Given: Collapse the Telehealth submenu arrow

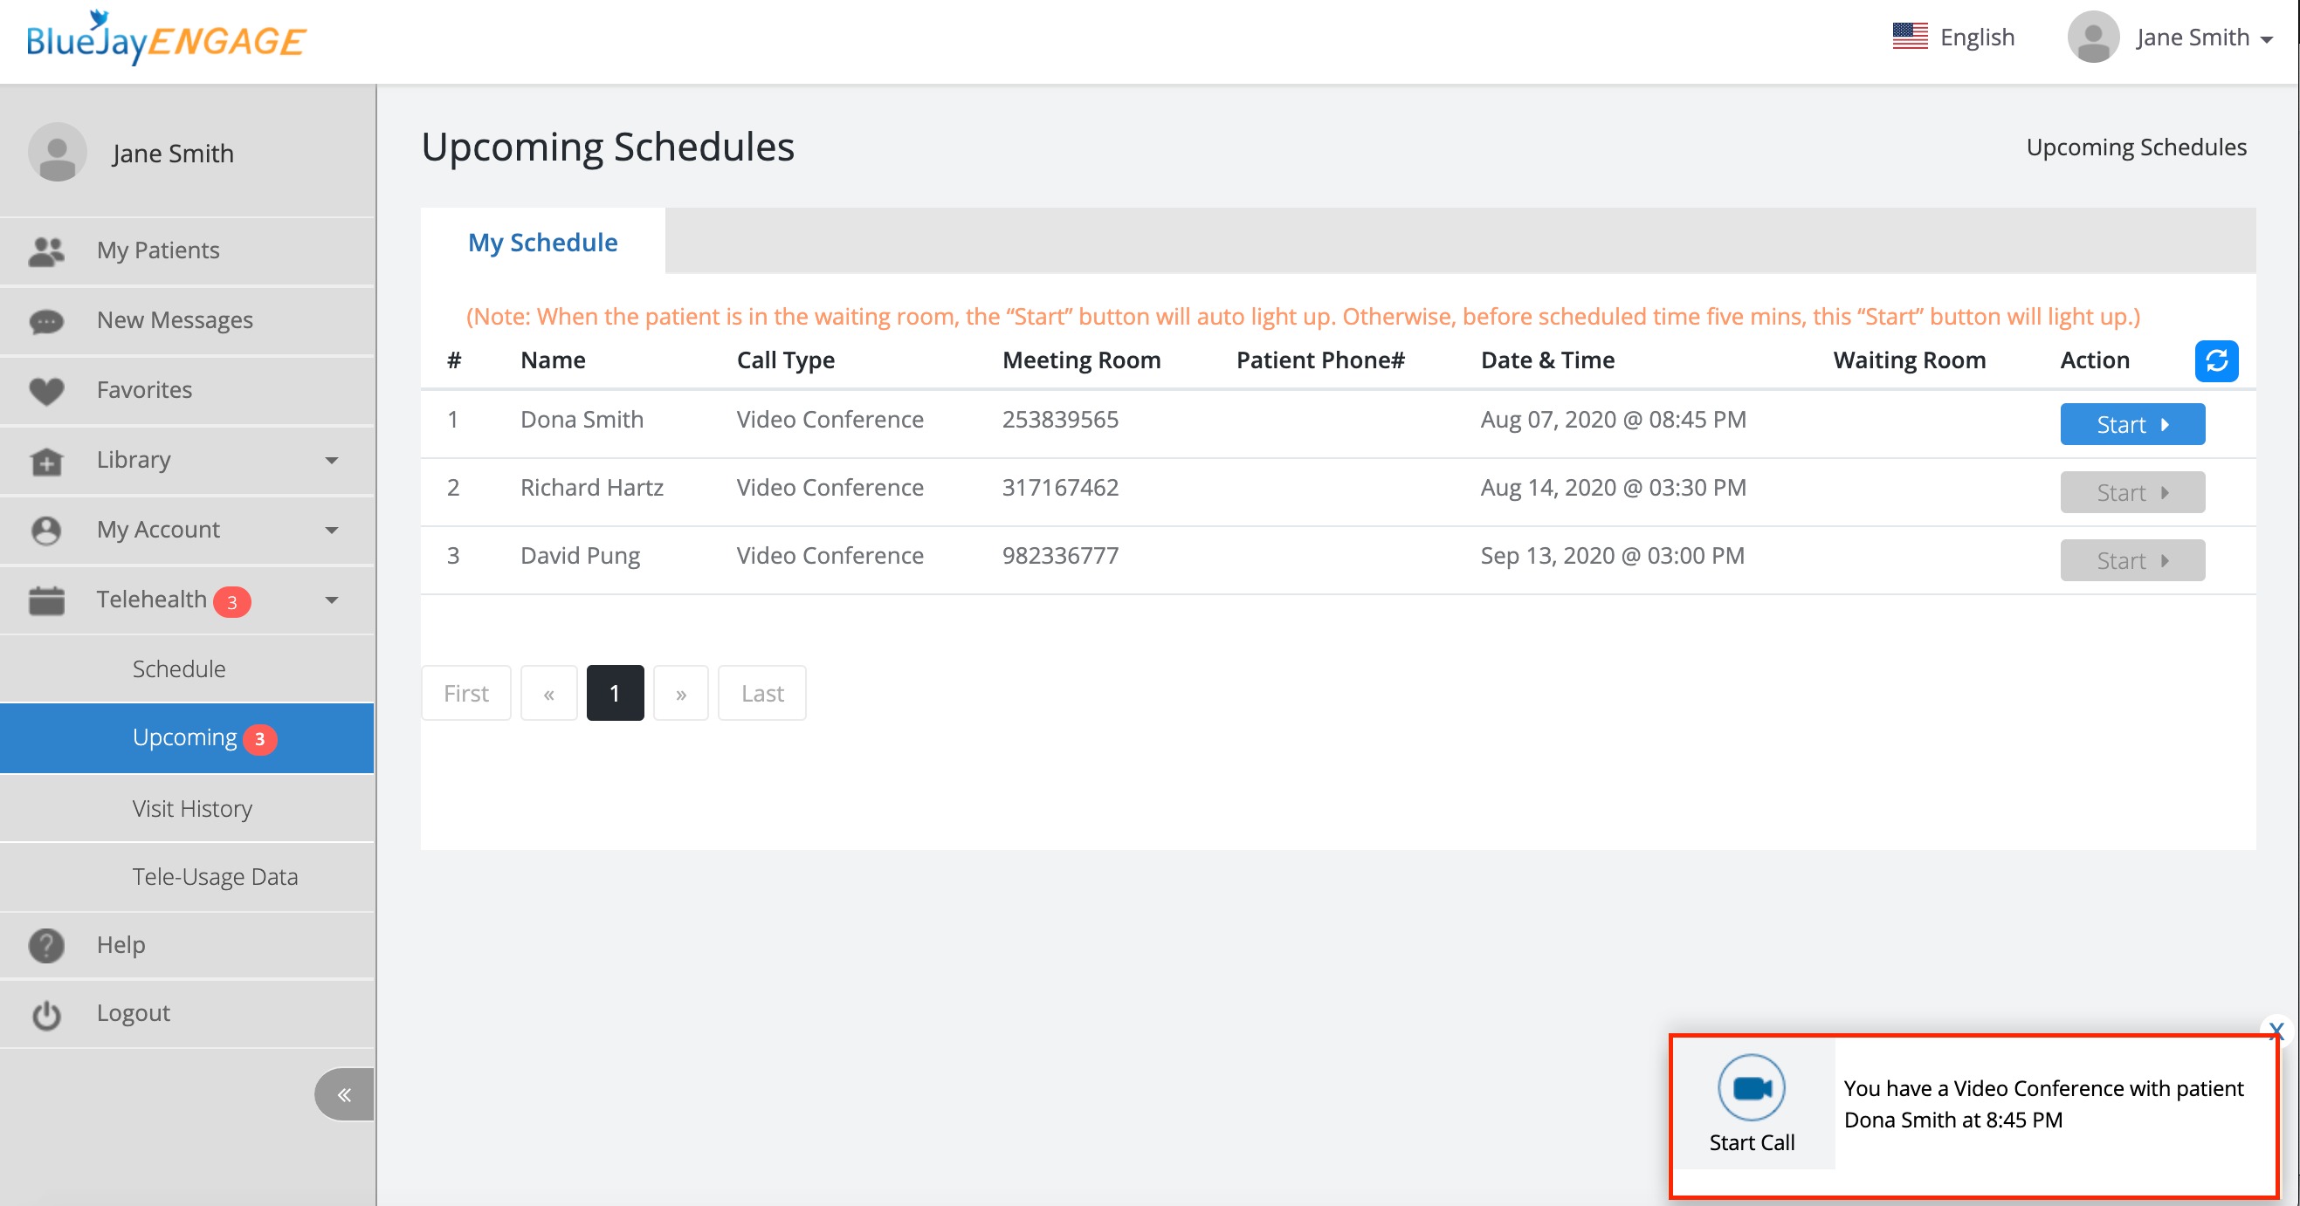Looking at the screenshot, I should pos(331,600).
